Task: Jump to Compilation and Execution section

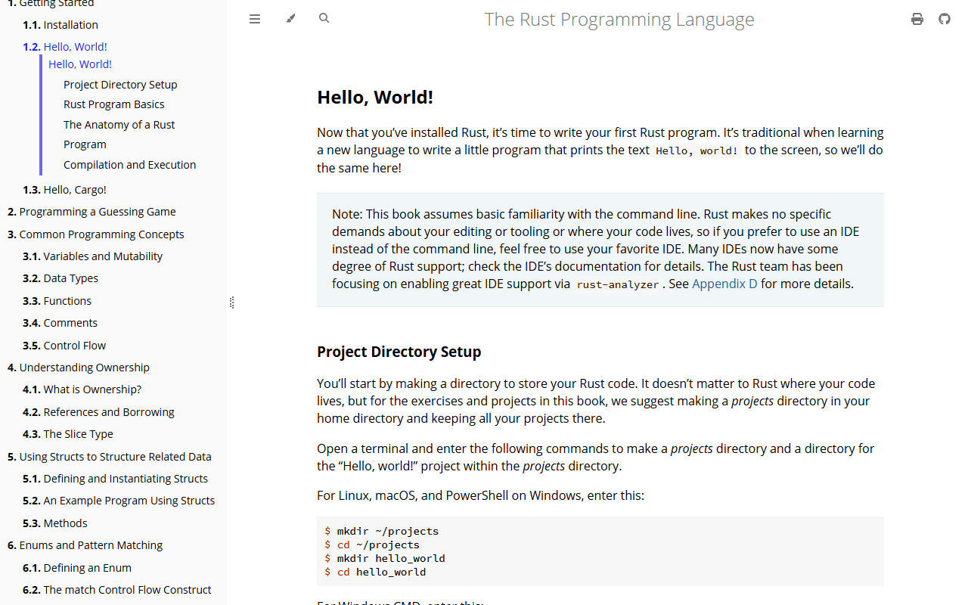Action: (130, 165)
